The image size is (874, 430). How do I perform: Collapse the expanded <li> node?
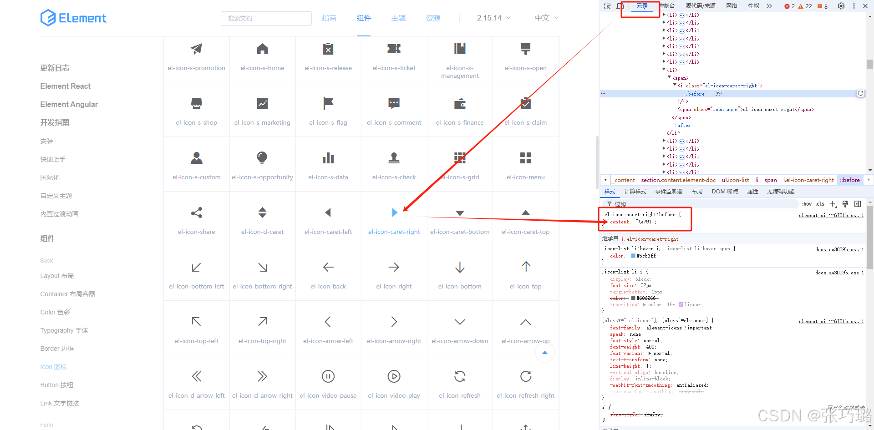click(x=664, y=70)
